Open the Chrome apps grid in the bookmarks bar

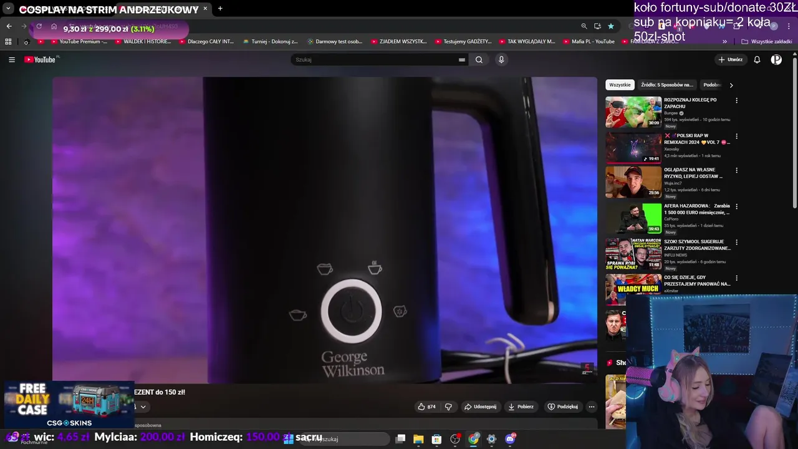(x=8, y=42)
